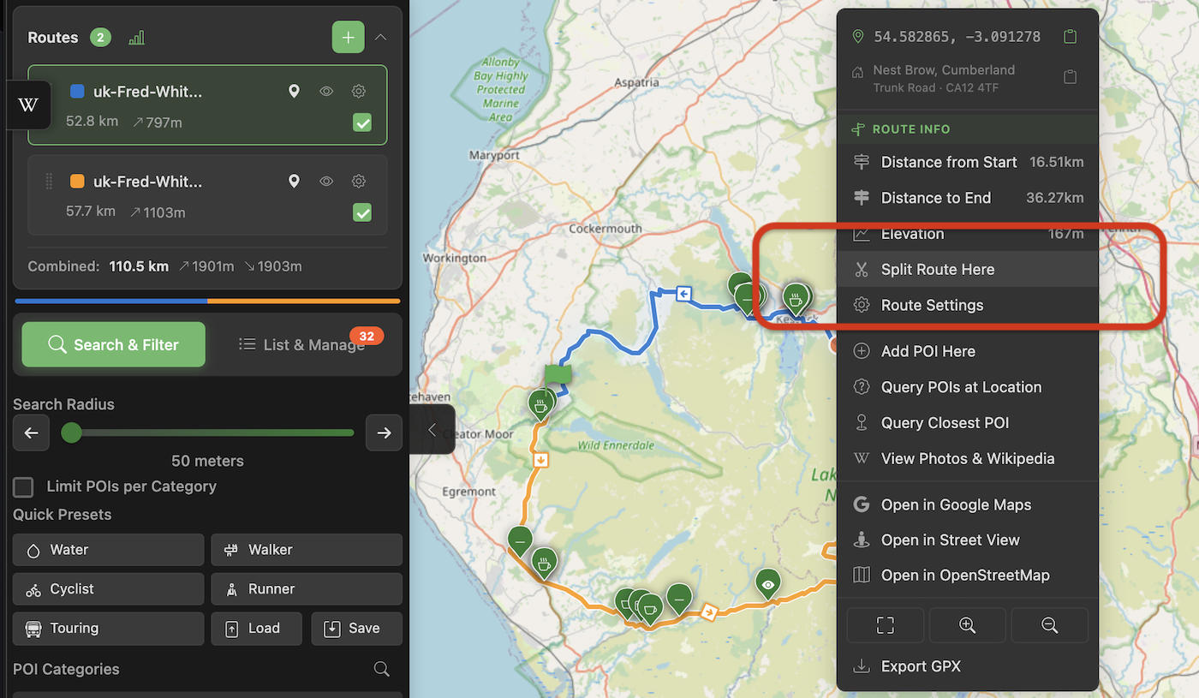Collapse the sidebar using the left chevron handle
The width and height of the screenshot is (1199, 698).
(432, 430)
